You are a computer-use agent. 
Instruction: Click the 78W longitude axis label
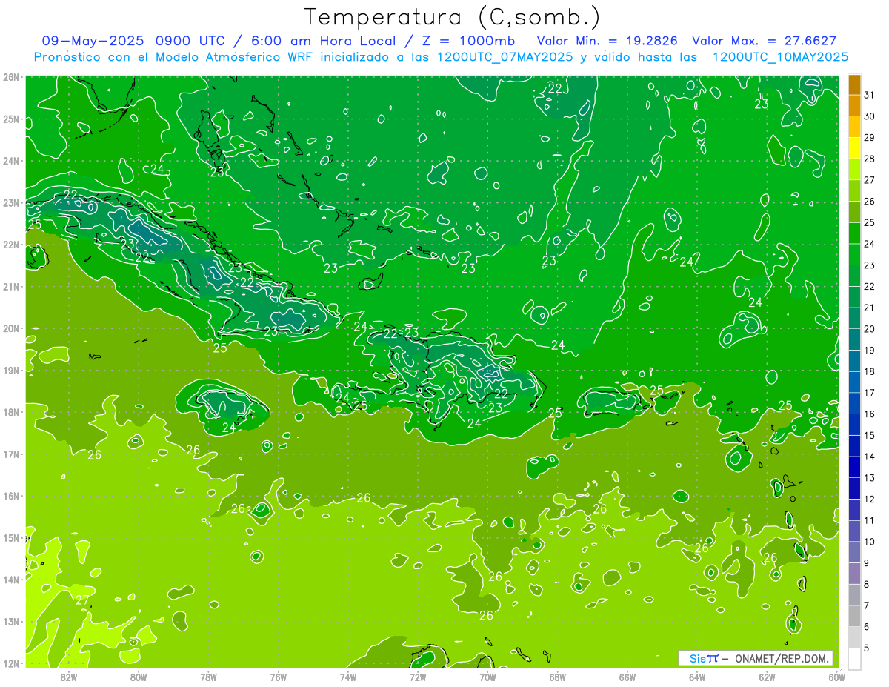click(x=208, y=677)
